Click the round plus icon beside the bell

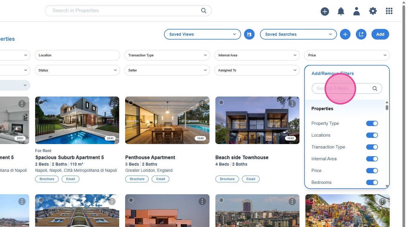tap(325, 12)
